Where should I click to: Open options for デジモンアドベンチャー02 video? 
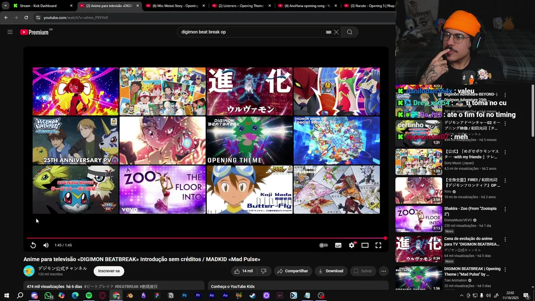(x=505, y=123)
